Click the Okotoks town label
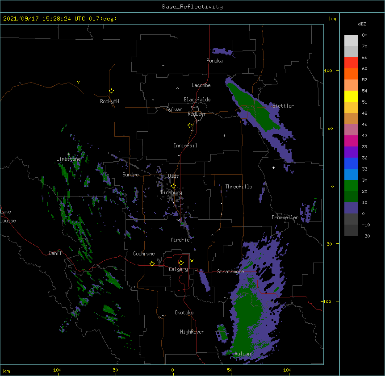Viewport: 385px width, 376px height. click(x=184, y=313)
